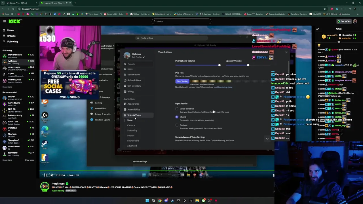Open a new browser tab

click(x=75, y=3)
